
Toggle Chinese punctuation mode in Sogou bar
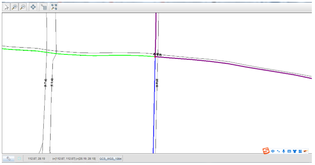coord(278,151)
